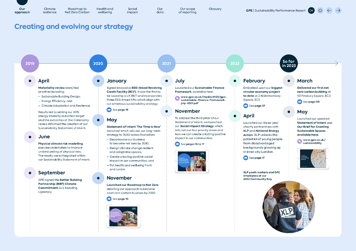Click the arrow icon beside 'See page 09'
The height and width of the screenshot is (251, 356).
tap(299, 102)
